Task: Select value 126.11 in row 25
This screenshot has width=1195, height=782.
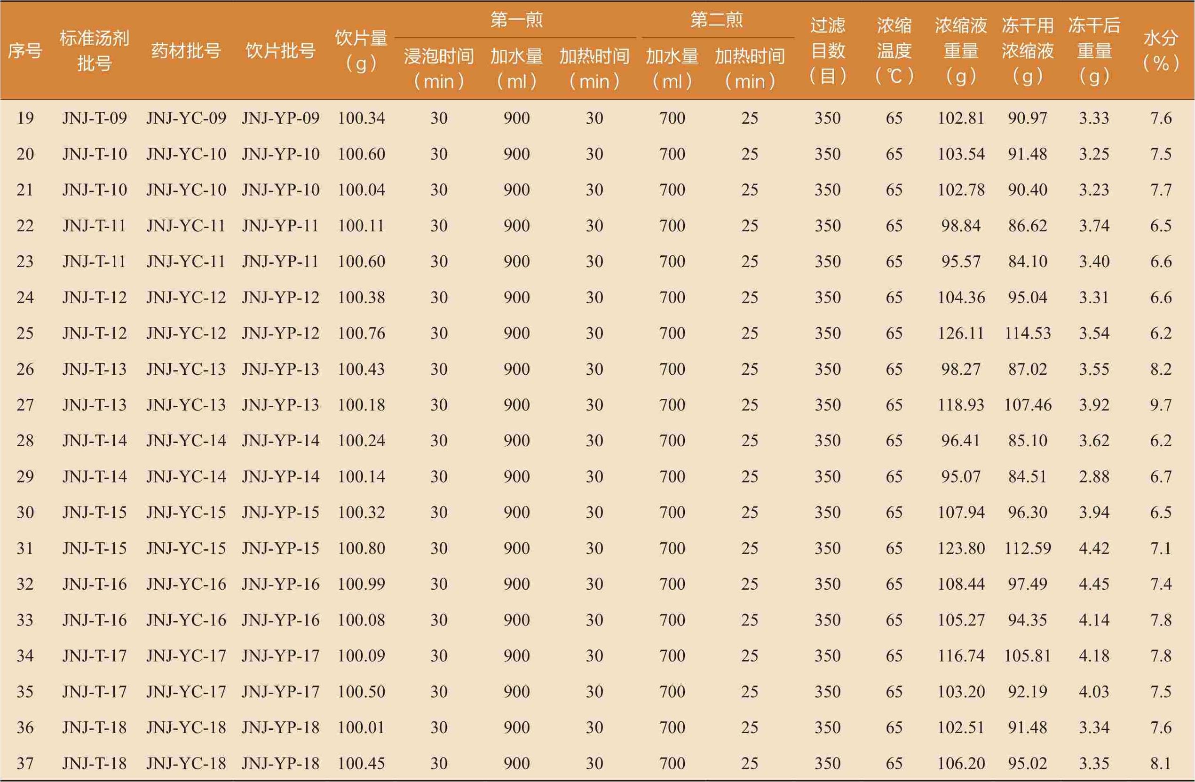Action: pos(960,333)
